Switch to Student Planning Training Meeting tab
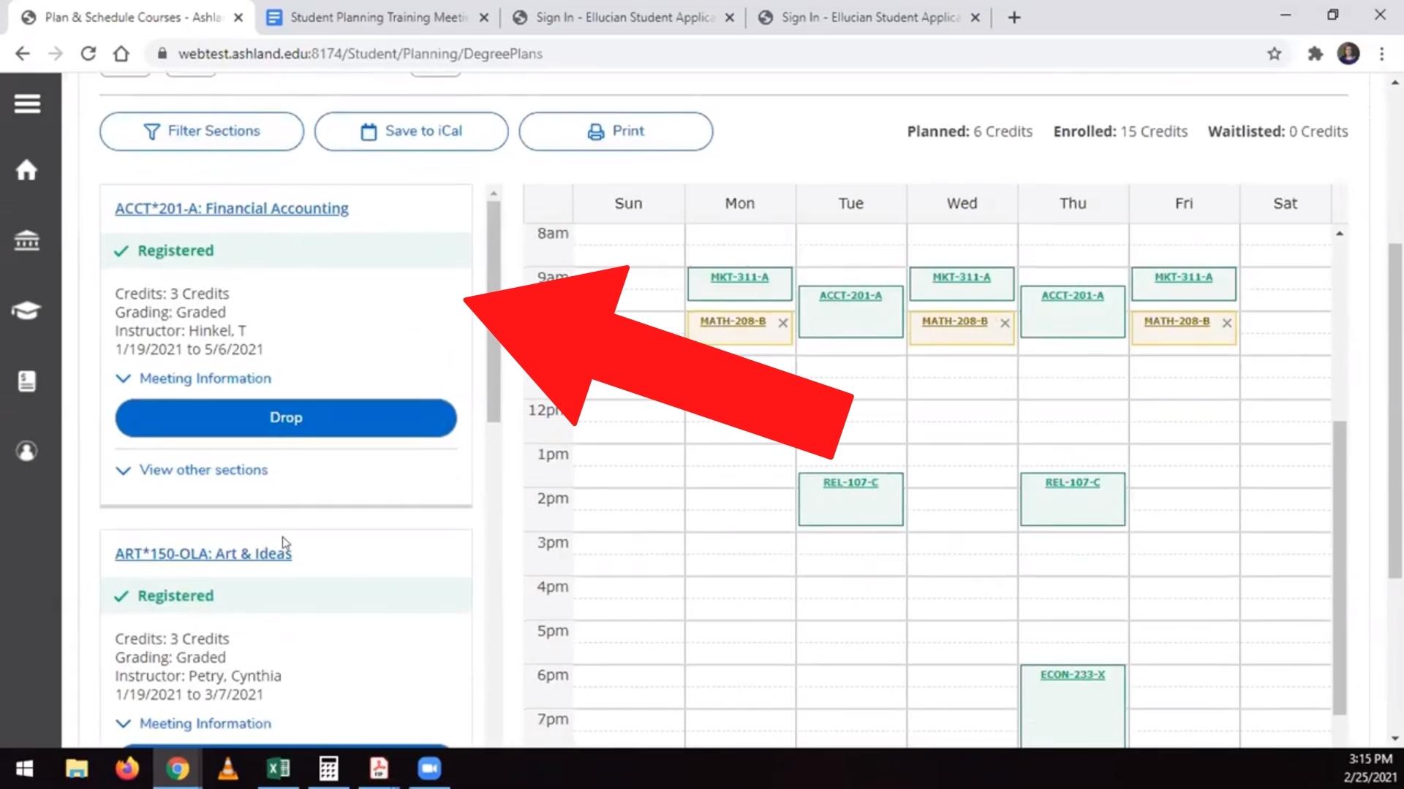Screen dimensions: 1404x789 pyautogui.click(x=377, y=18)
